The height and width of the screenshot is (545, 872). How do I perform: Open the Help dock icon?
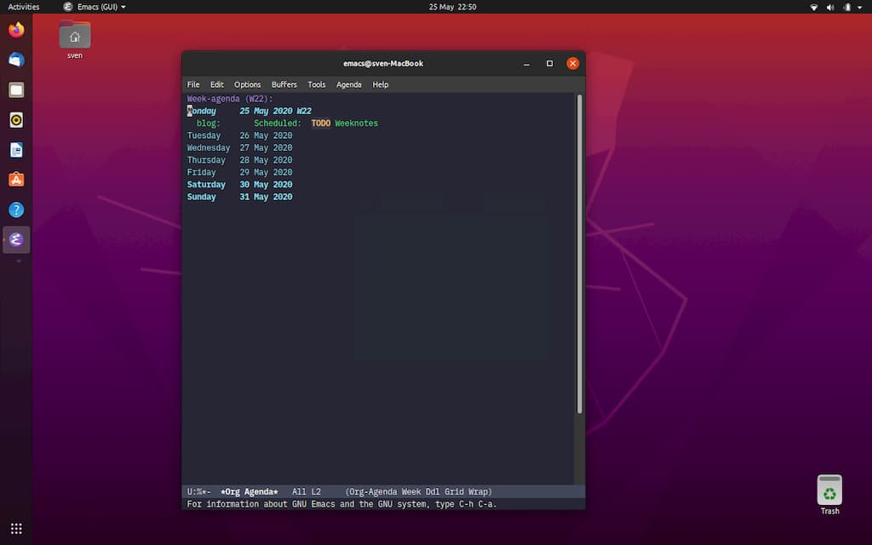16,209
